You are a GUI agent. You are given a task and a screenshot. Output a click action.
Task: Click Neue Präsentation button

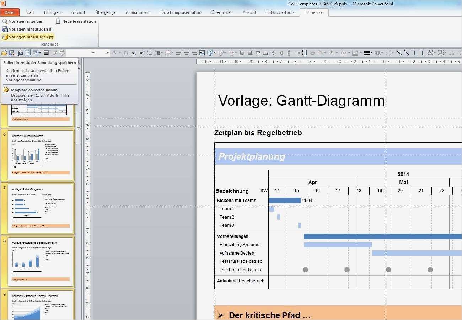tap(76, 21)
